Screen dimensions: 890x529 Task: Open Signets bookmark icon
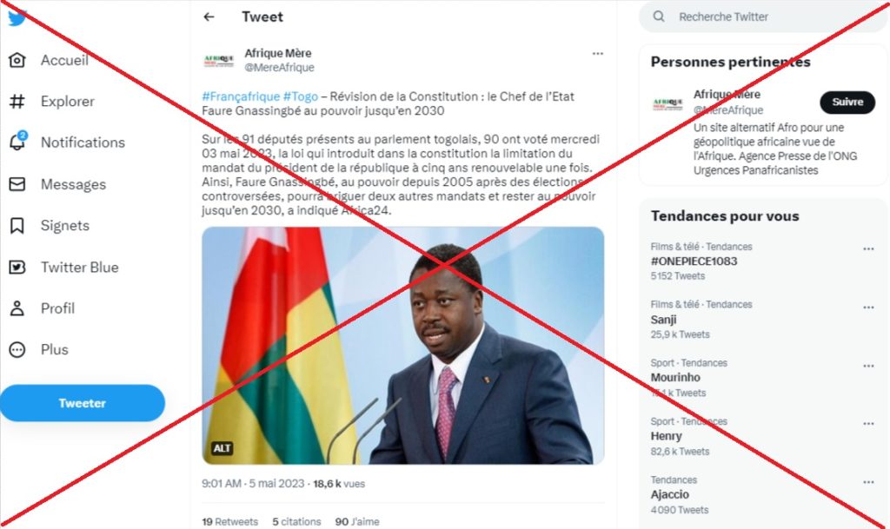click(17, 226)
